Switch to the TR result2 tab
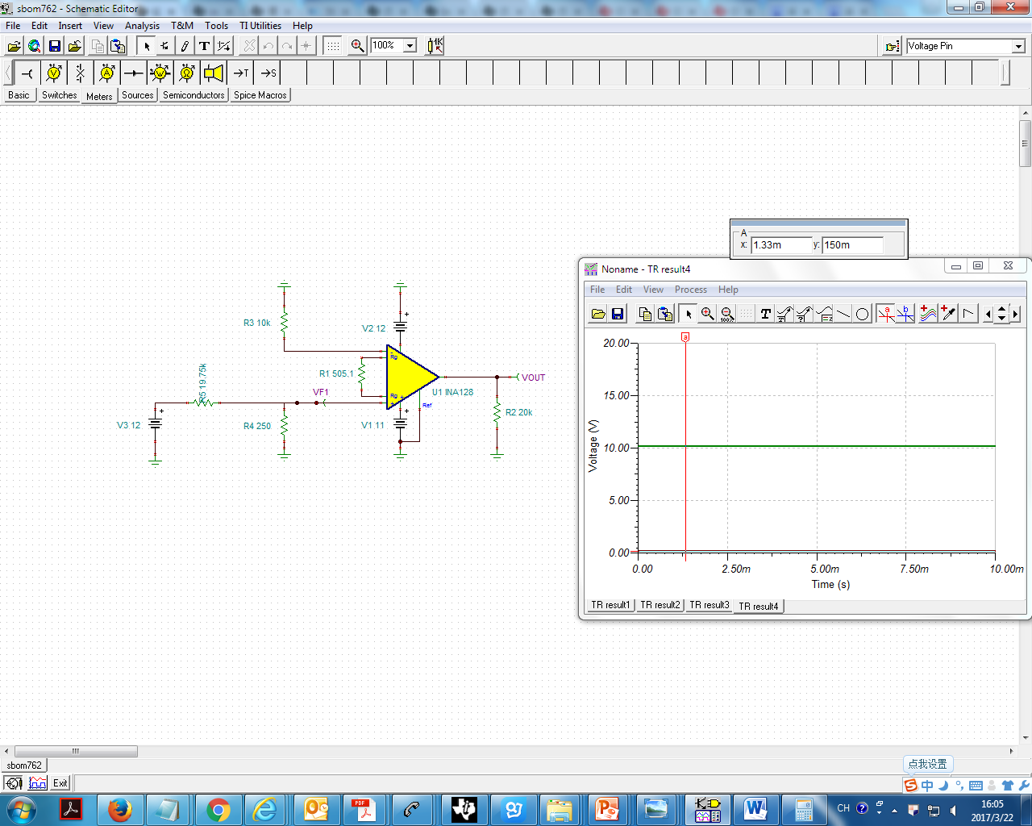Viewport: 1032px width, 826px height. click(660, 605)
